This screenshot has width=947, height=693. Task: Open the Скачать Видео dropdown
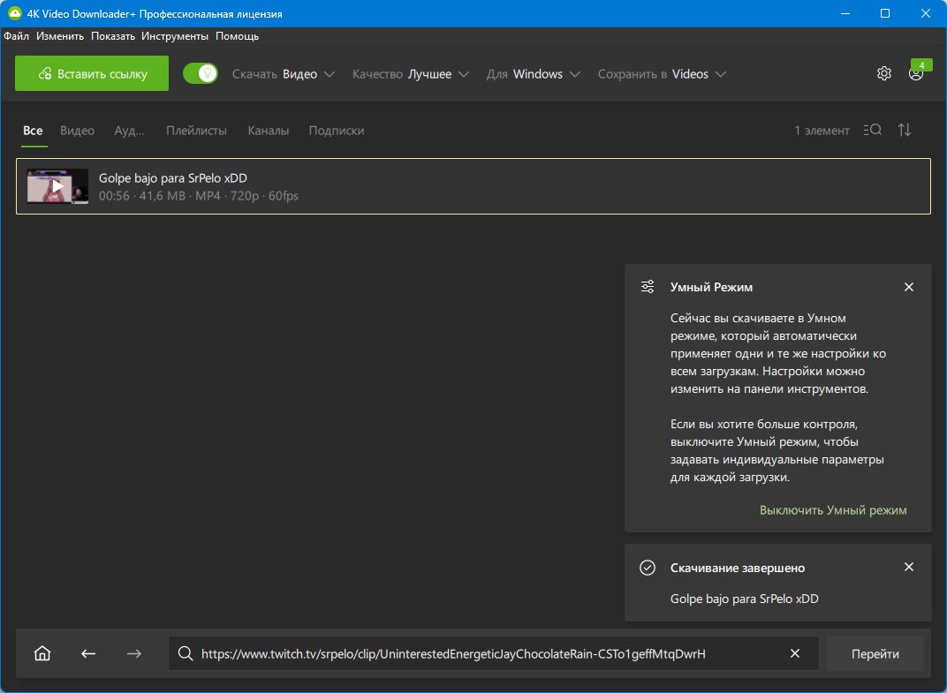pyautogui.click(x=284, y=74)
